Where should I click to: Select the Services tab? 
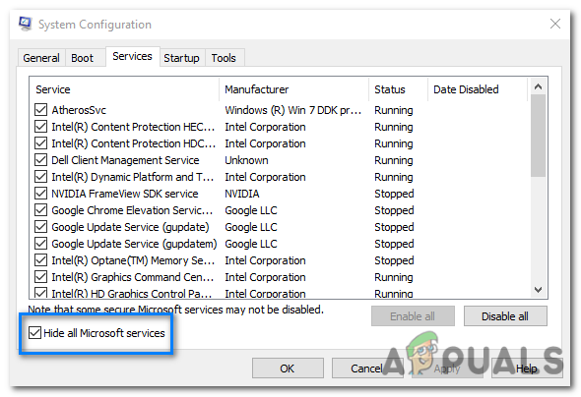click(x=132, y=56)
